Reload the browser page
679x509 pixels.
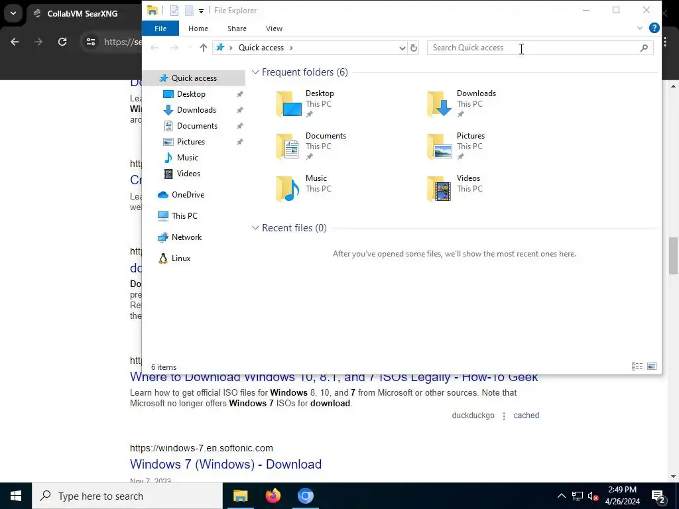click(x=62, y=42)
